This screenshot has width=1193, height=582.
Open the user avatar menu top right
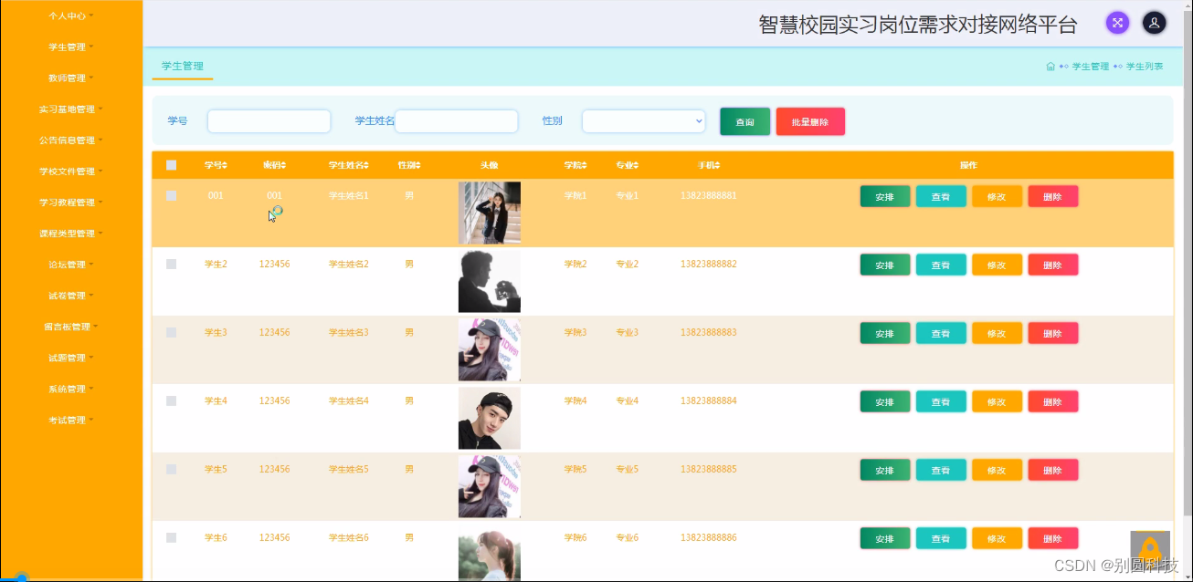coord(1154,22)
